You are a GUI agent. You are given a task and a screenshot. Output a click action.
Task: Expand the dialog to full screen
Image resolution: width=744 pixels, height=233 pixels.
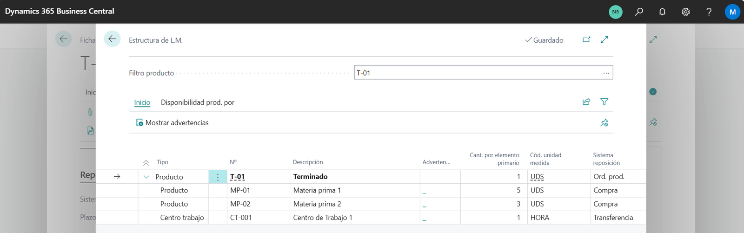coord(604,40)
